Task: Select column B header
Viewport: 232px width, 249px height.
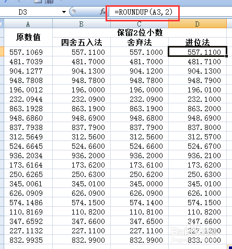Action: (x=82, y=23)
